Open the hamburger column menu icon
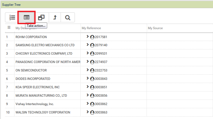 click(x=9, y=27)
